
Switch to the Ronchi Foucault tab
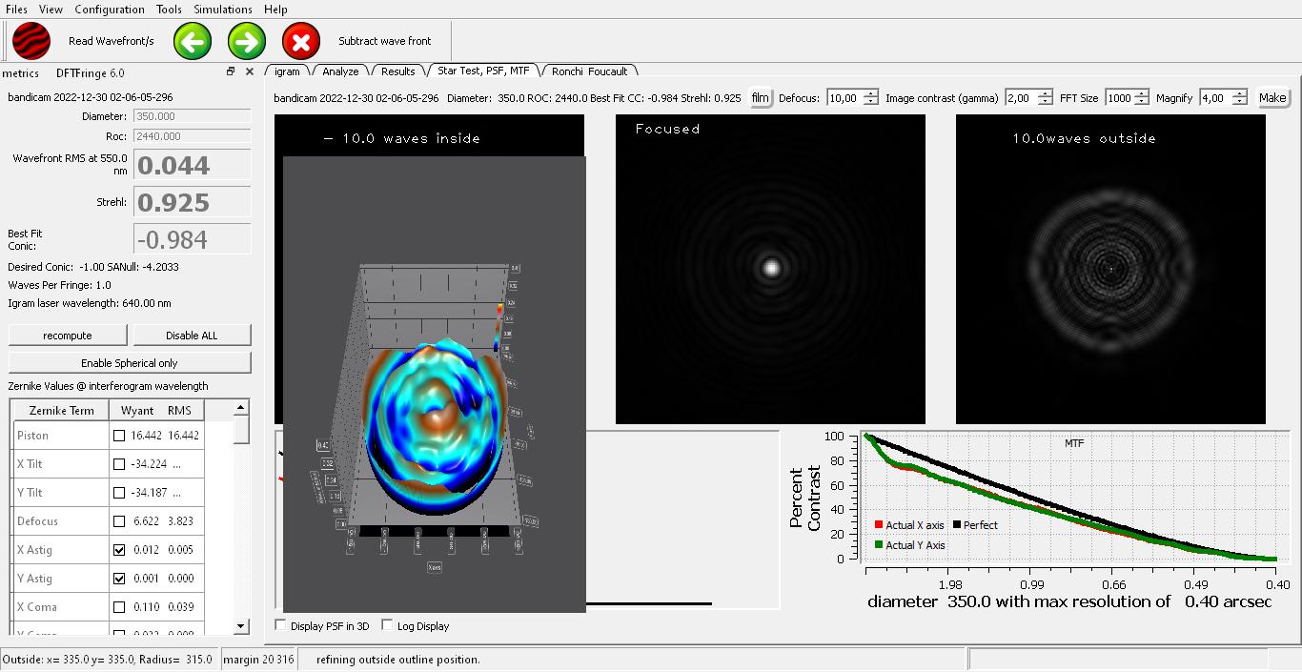(589, 71)
